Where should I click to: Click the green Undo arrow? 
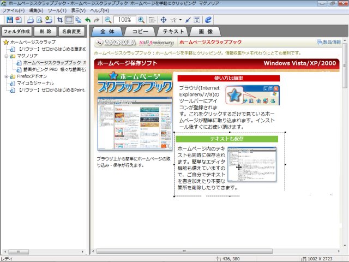point(88,20)
